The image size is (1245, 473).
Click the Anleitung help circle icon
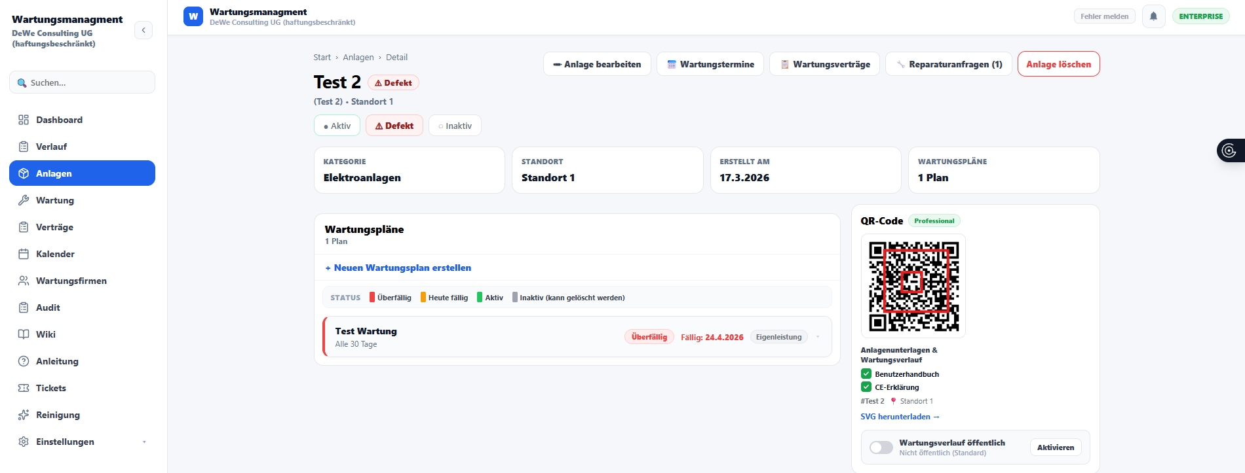pyautogui.click(x=24, y=361)
